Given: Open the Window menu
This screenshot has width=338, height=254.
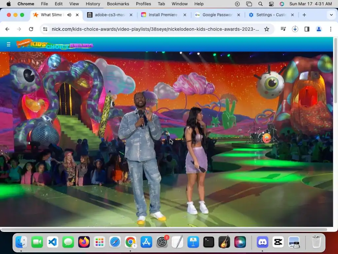Looking at the screenshot, I should coord(180,4).
